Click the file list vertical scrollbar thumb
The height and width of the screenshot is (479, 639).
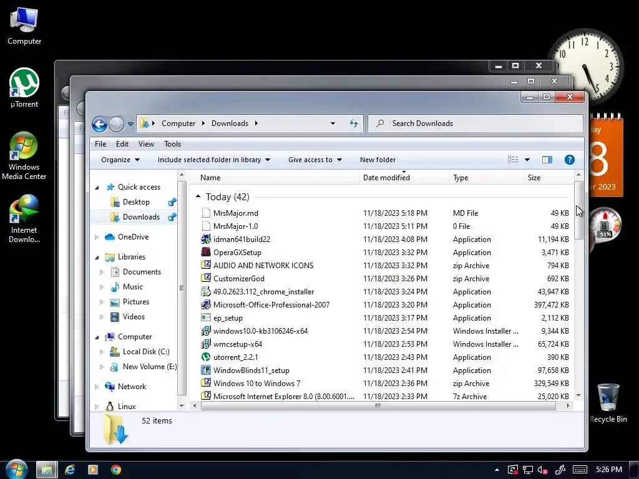point(578,211)
